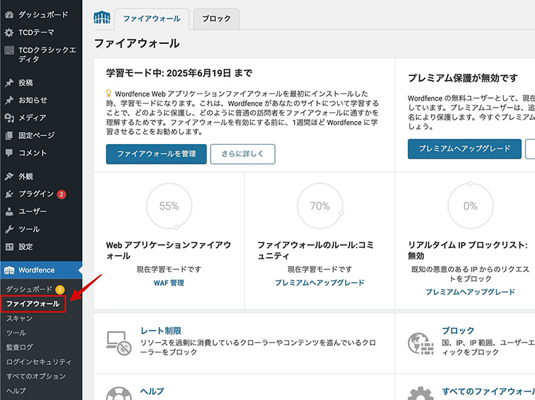
Task: Click the pages icon beside 固定ページ
Action: 9,135
